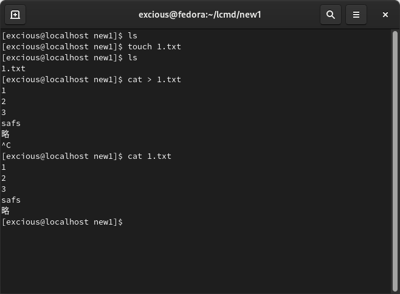The height and width of the screenshot is (294, 400).
Task: Click the Chinese character directly above ^C
Action: (x=5, y=134)
